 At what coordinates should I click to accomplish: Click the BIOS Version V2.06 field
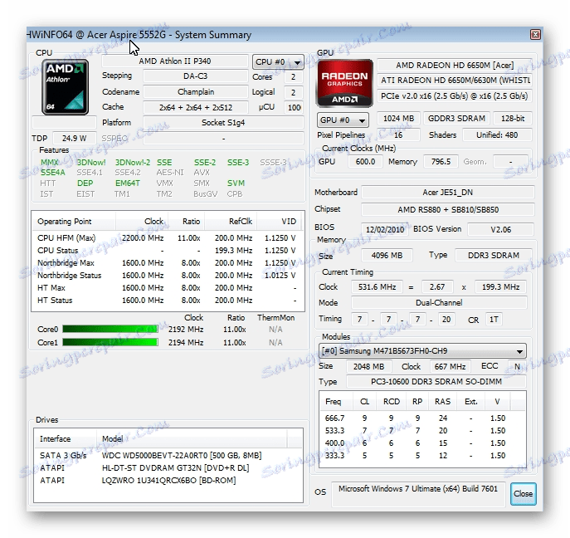(500, 229)
